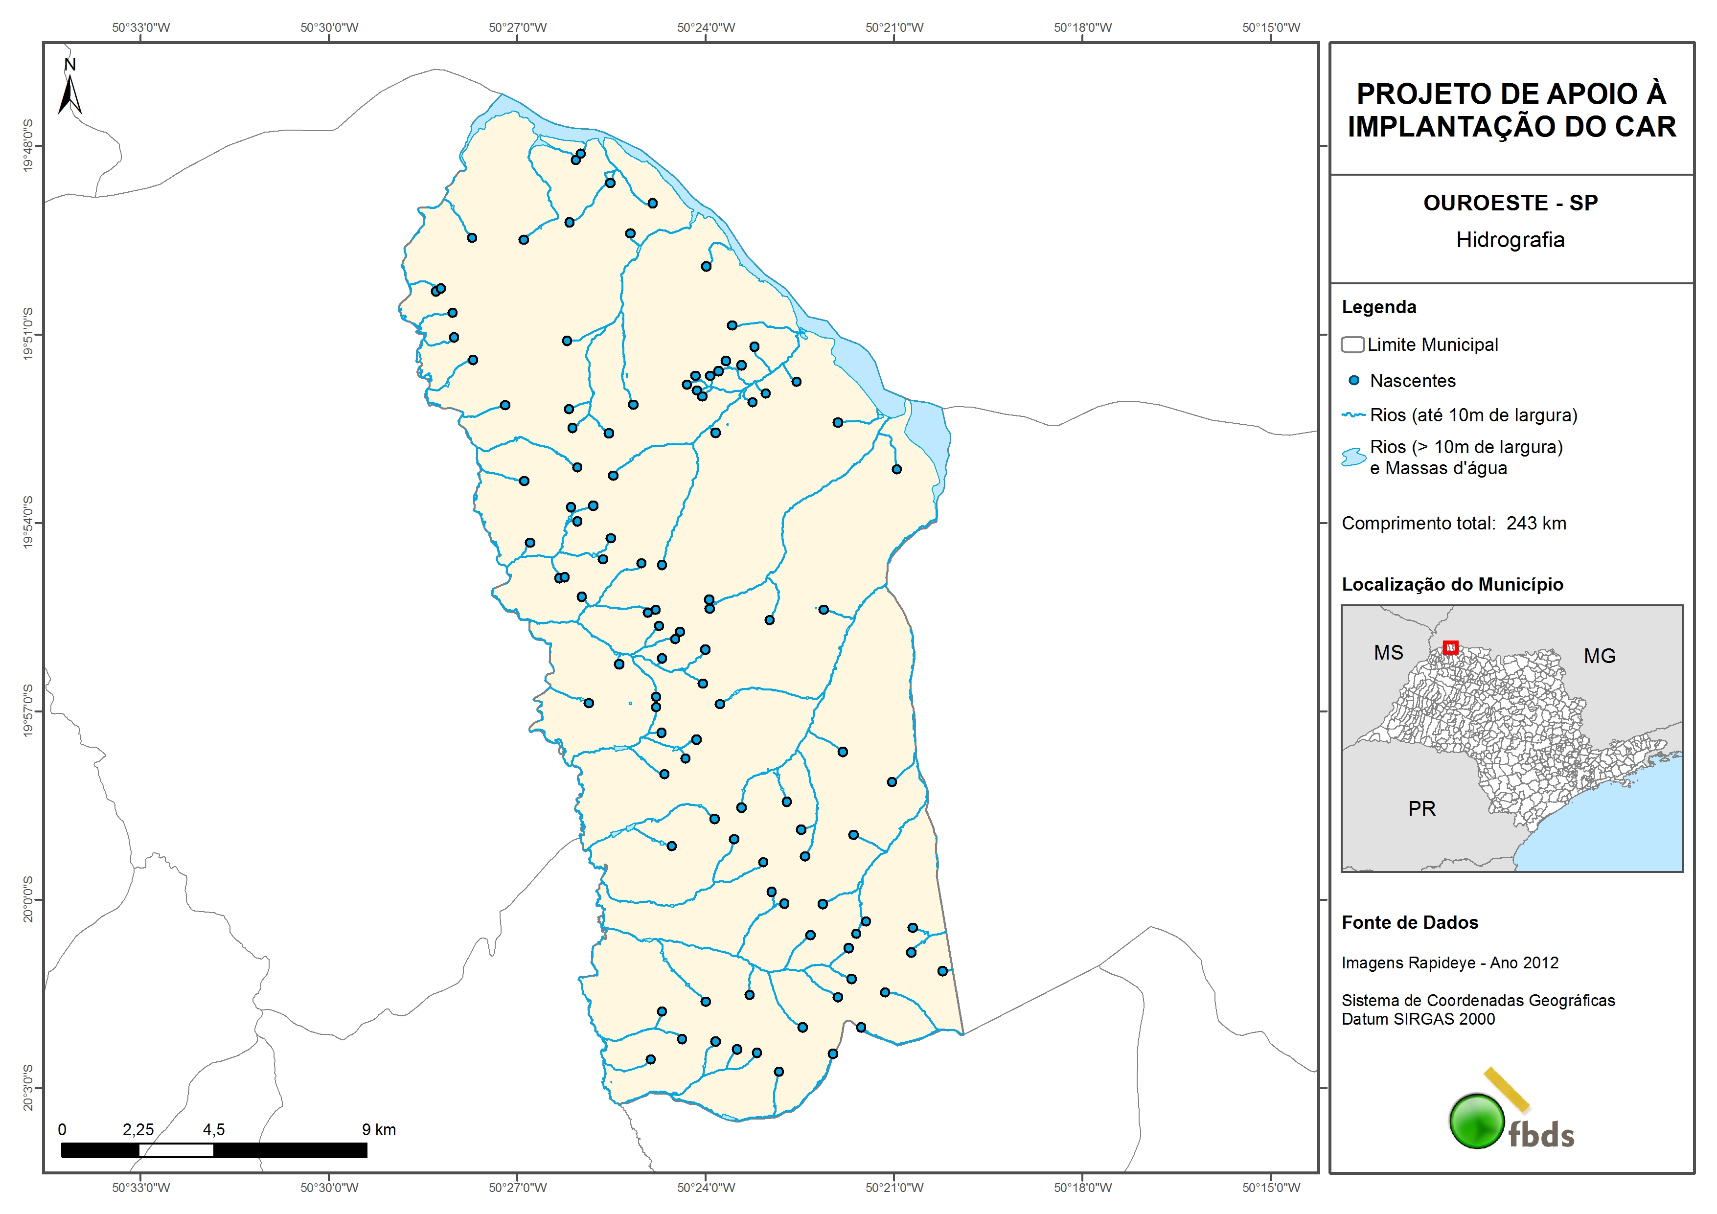Click the MG state label in inset map

coord(1600,656)
